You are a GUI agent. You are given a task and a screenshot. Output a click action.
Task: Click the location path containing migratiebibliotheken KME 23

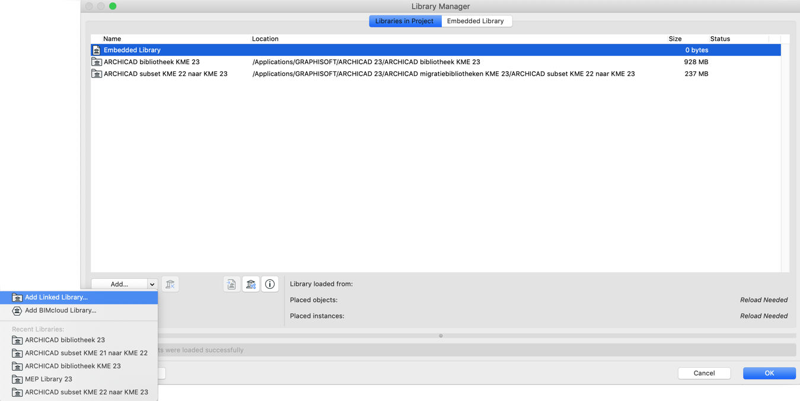pyautogui.click(x=444, y=74)
